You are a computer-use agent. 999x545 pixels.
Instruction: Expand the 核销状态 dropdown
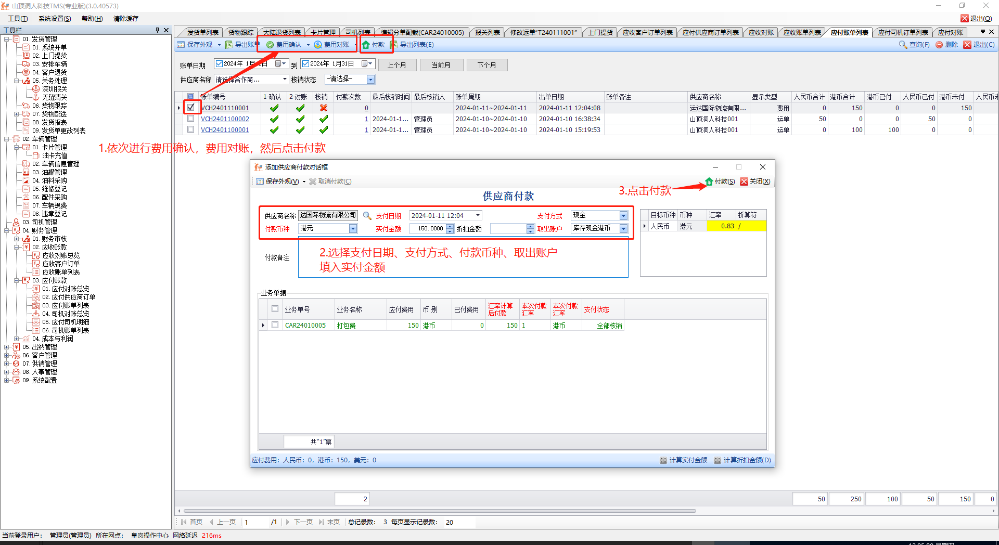tap(370, 80)
